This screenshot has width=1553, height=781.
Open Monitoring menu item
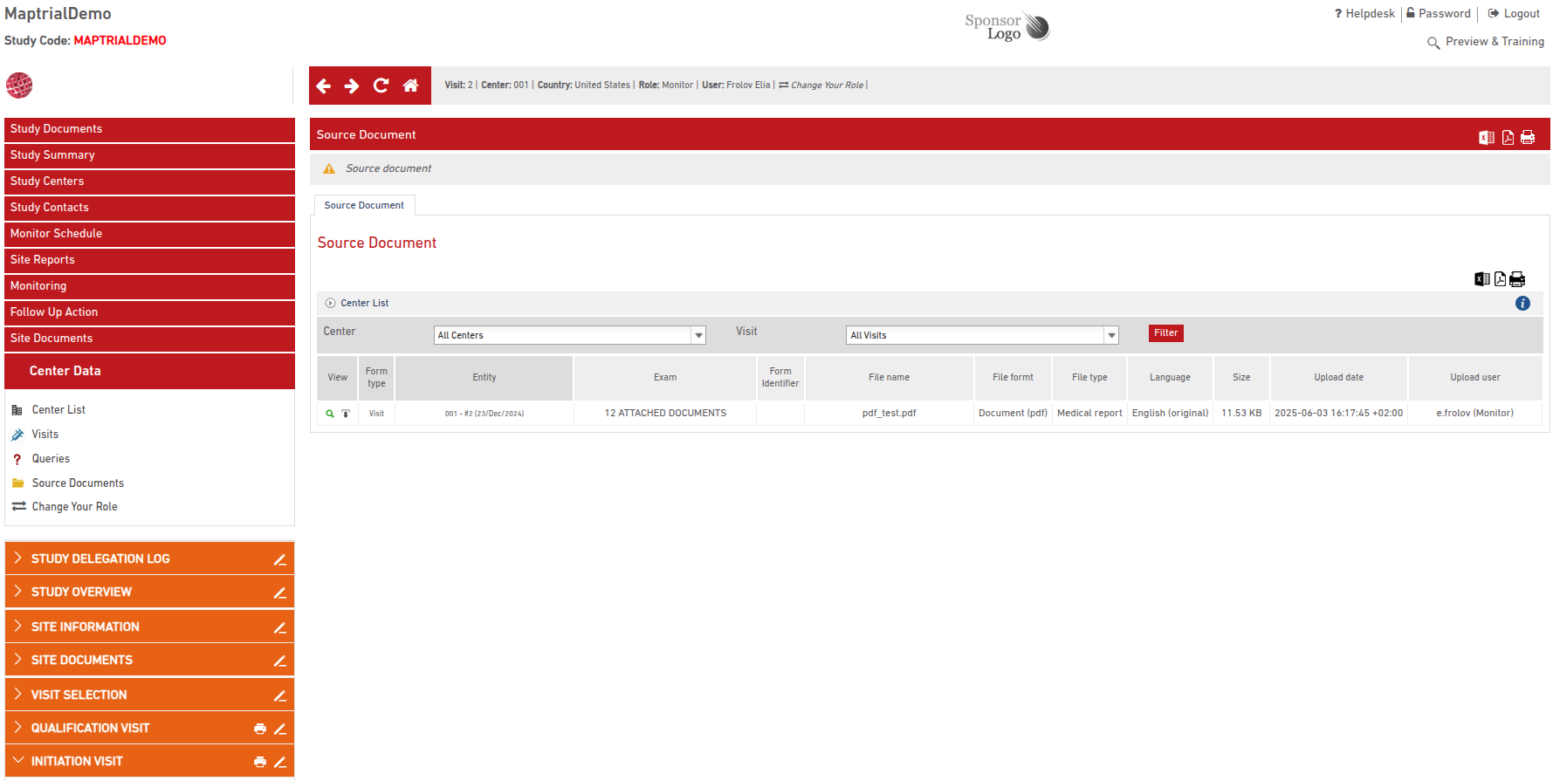[x=149, y=286]
